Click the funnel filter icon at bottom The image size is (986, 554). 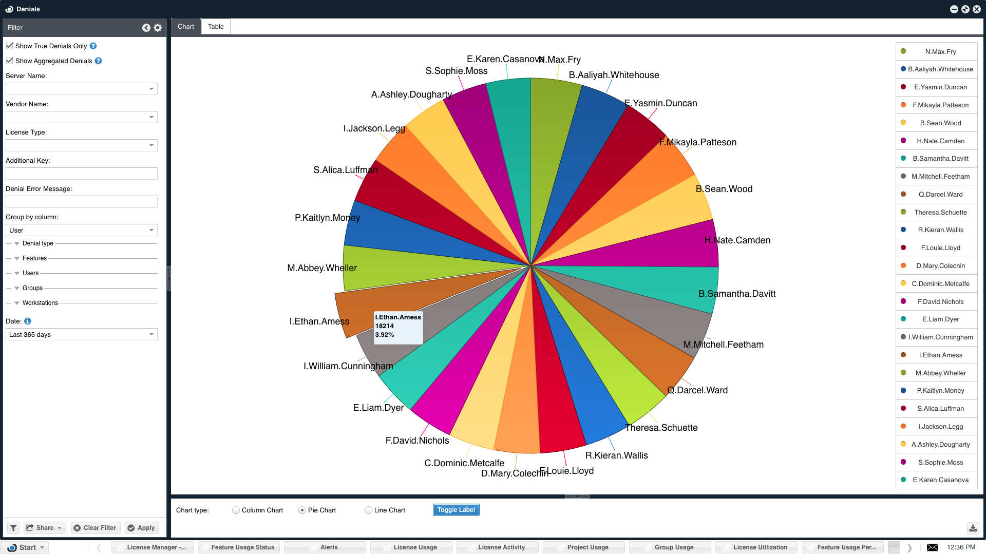tap(14, 528)
